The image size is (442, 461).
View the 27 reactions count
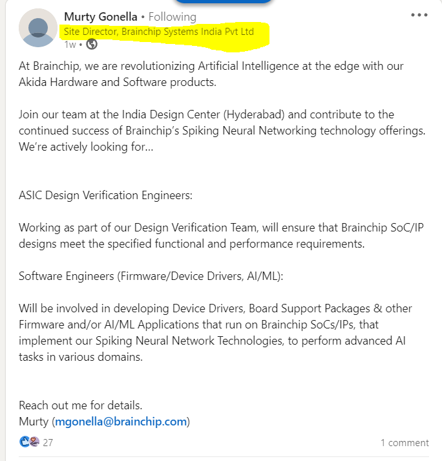click(x=48, y=443)
